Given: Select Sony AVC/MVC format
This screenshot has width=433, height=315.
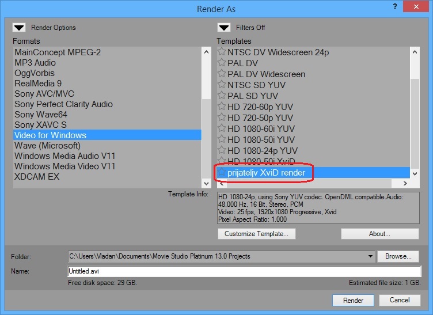Looking at the screenshot, I should click(44, 94).
